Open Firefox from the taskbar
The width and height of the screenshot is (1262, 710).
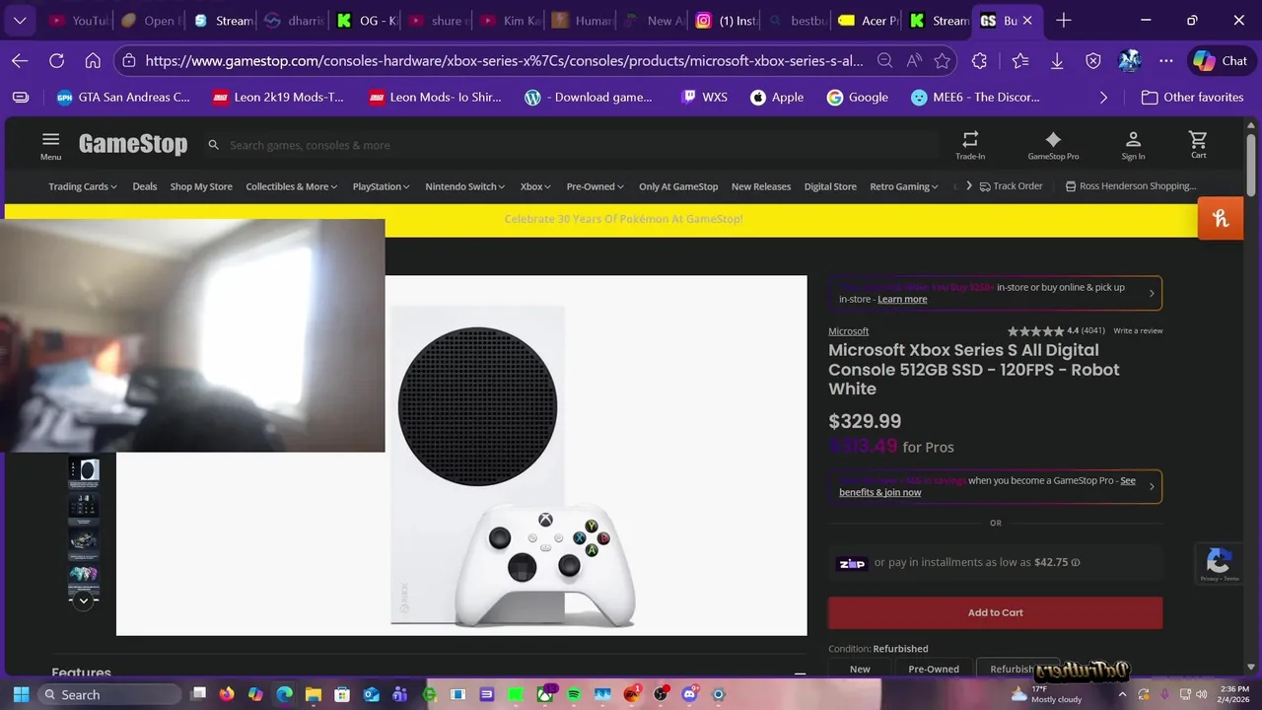click(227, 694)
